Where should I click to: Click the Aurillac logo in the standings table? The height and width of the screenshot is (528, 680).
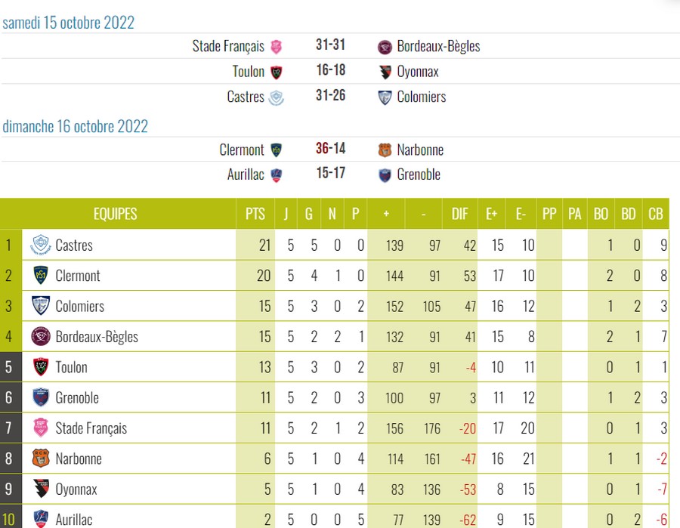tap(41, 519)
